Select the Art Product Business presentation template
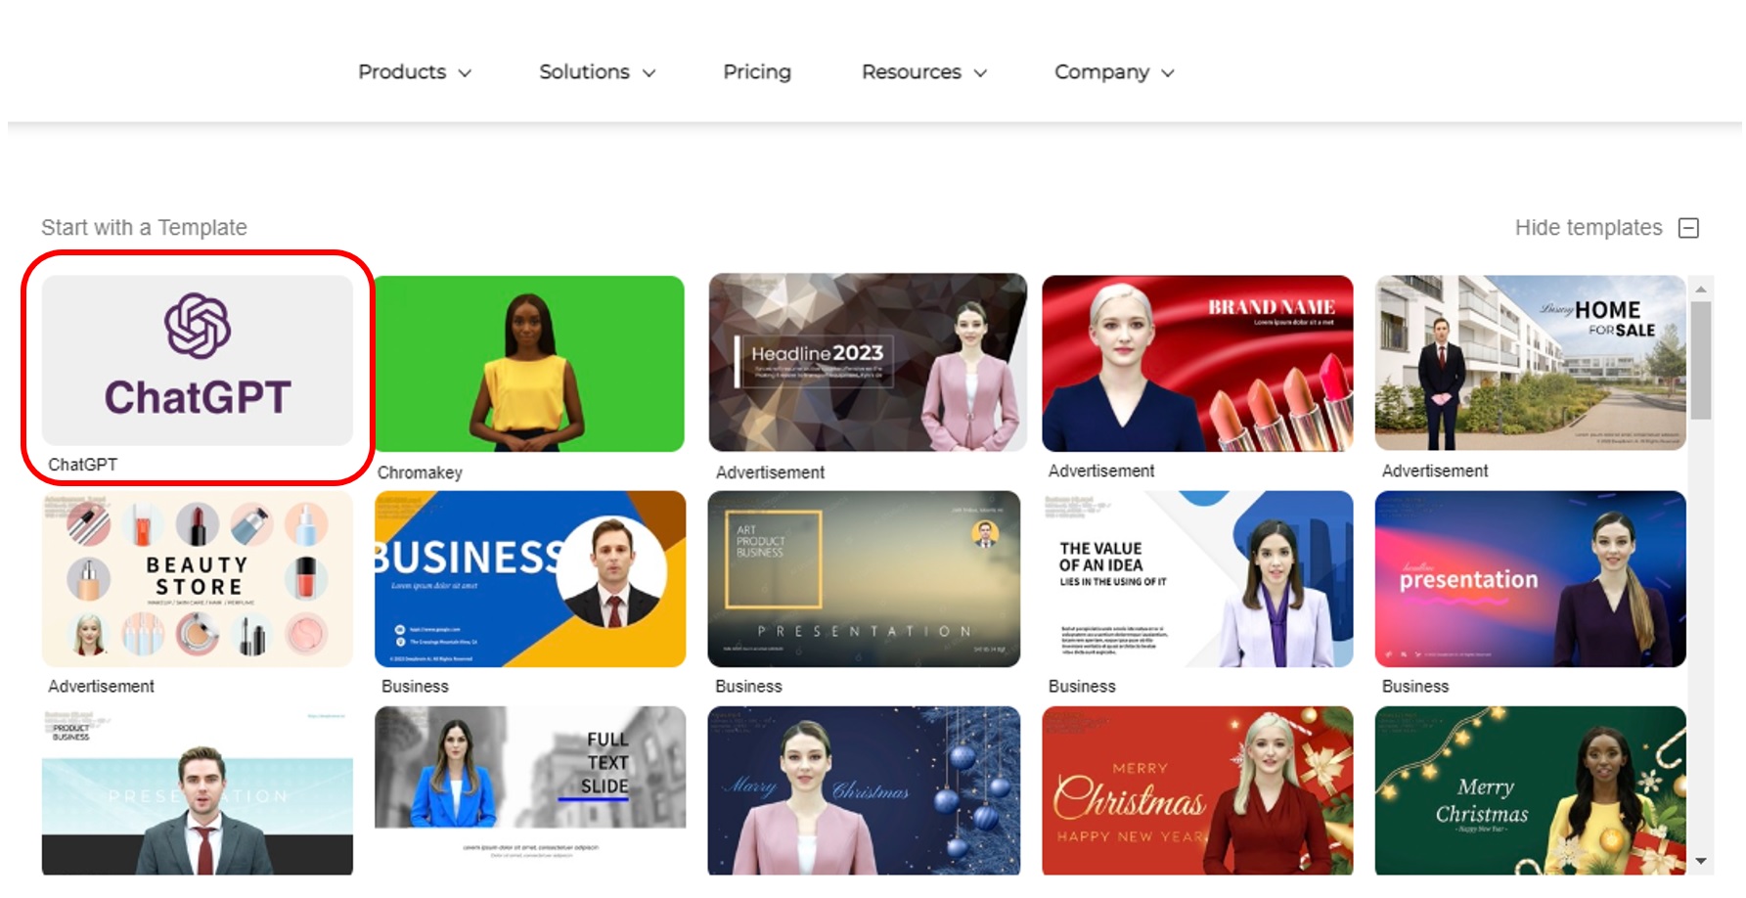The width and height of the screenshot is (1746, 898). 864,579
